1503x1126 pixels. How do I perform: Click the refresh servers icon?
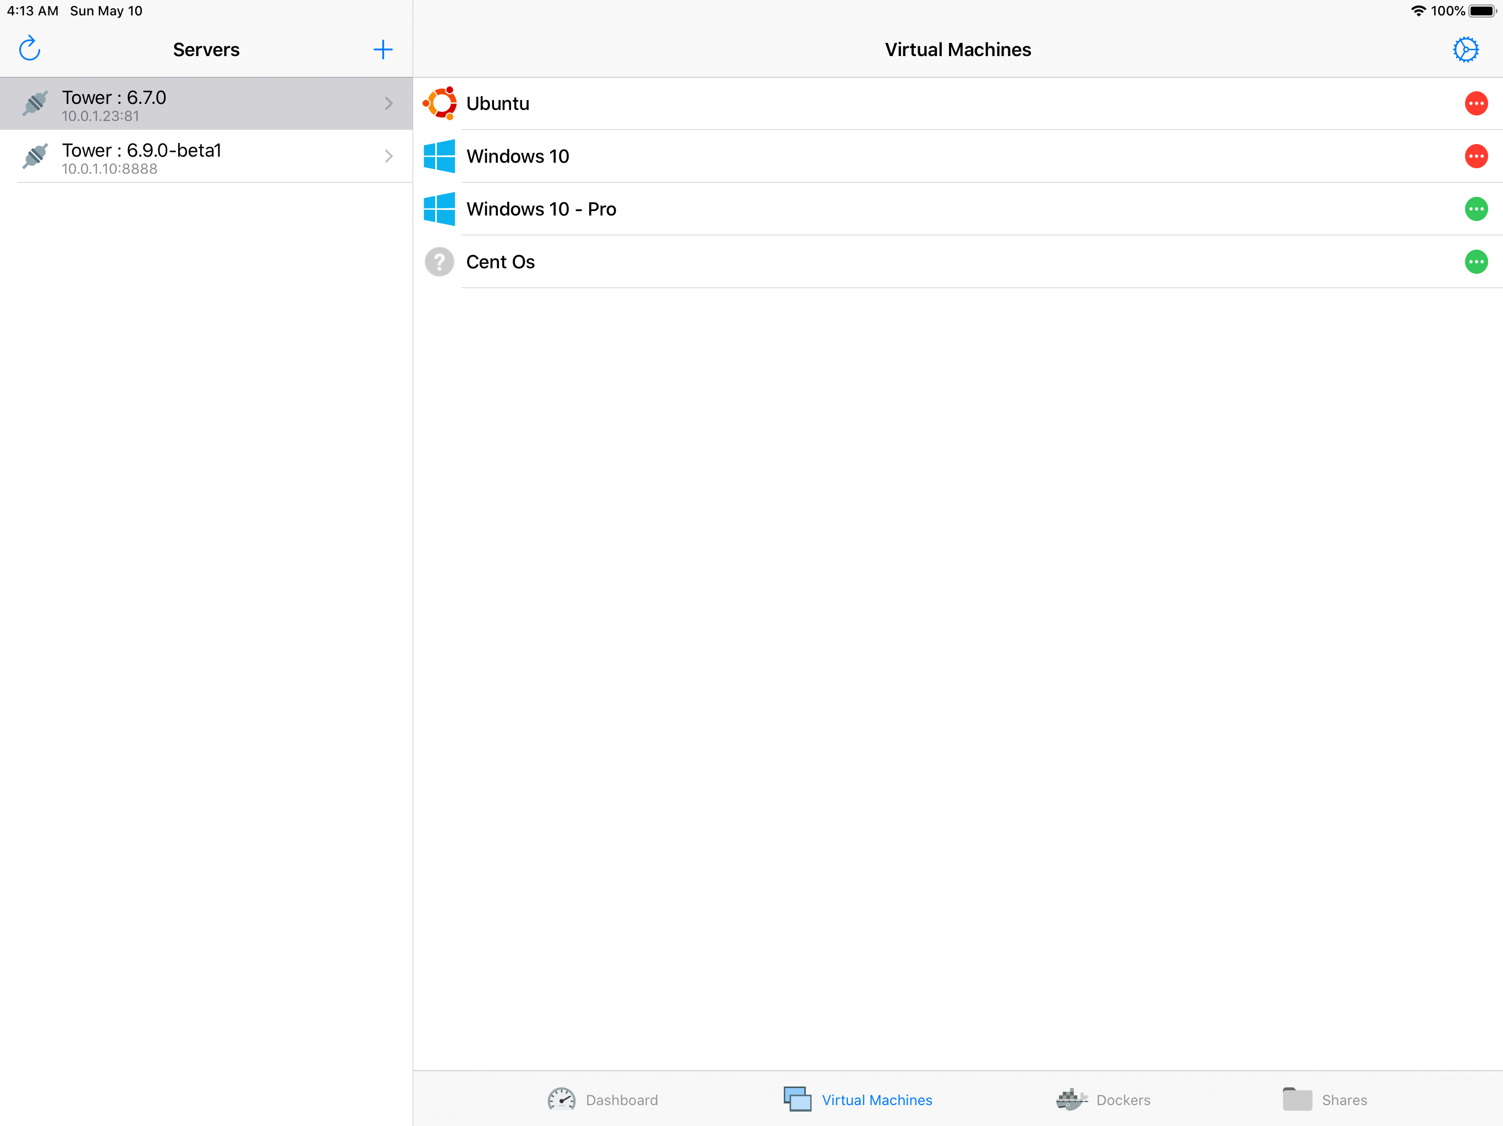click(x=30, y=49)
